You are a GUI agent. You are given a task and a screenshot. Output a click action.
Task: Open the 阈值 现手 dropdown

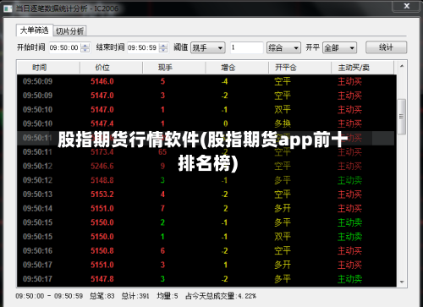(x=208, y=47)
